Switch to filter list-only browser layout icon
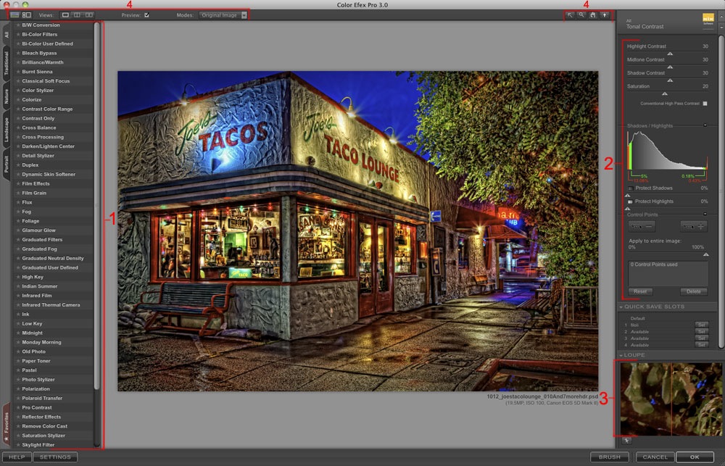Image resolution: width=725 pixels, height=466 pixels. pos(15,15)
